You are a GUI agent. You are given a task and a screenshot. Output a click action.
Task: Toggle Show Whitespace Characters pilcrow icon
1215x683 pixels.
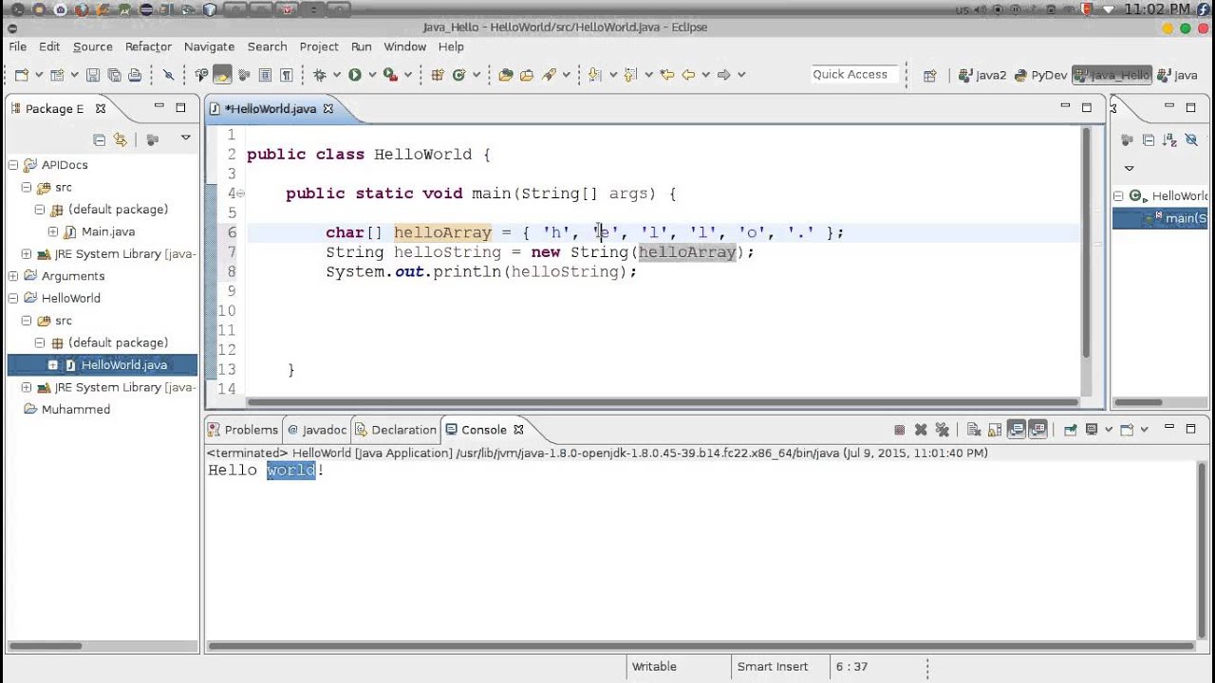coord(286,75)
